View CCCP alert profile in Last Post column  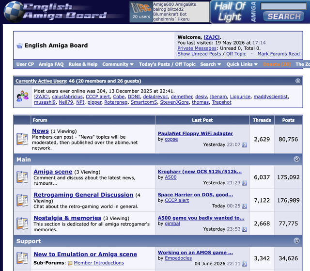point(177,200)
